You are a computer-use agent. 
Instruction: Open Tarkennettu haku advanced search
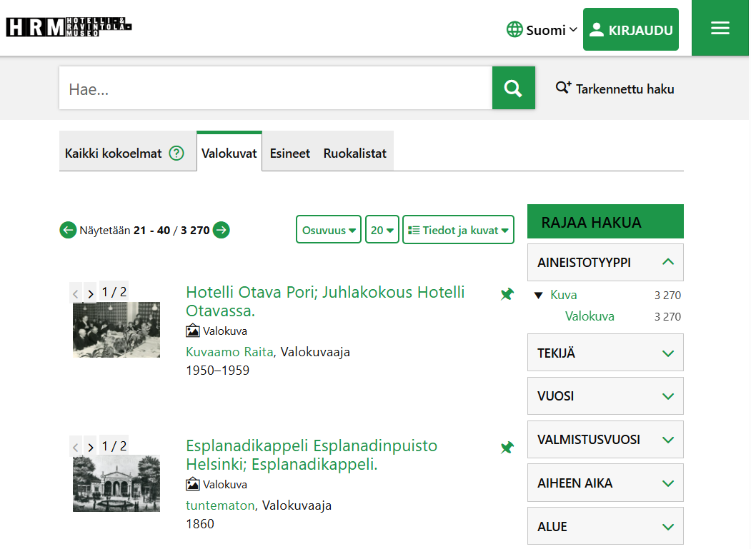[x=615, y=89]
